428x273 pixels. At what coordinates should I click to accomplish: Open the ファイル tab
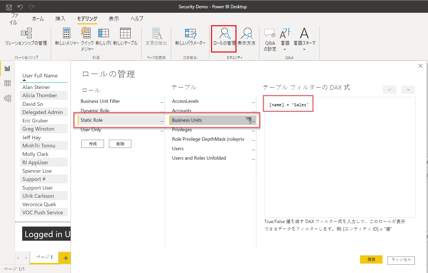point(14,19)
